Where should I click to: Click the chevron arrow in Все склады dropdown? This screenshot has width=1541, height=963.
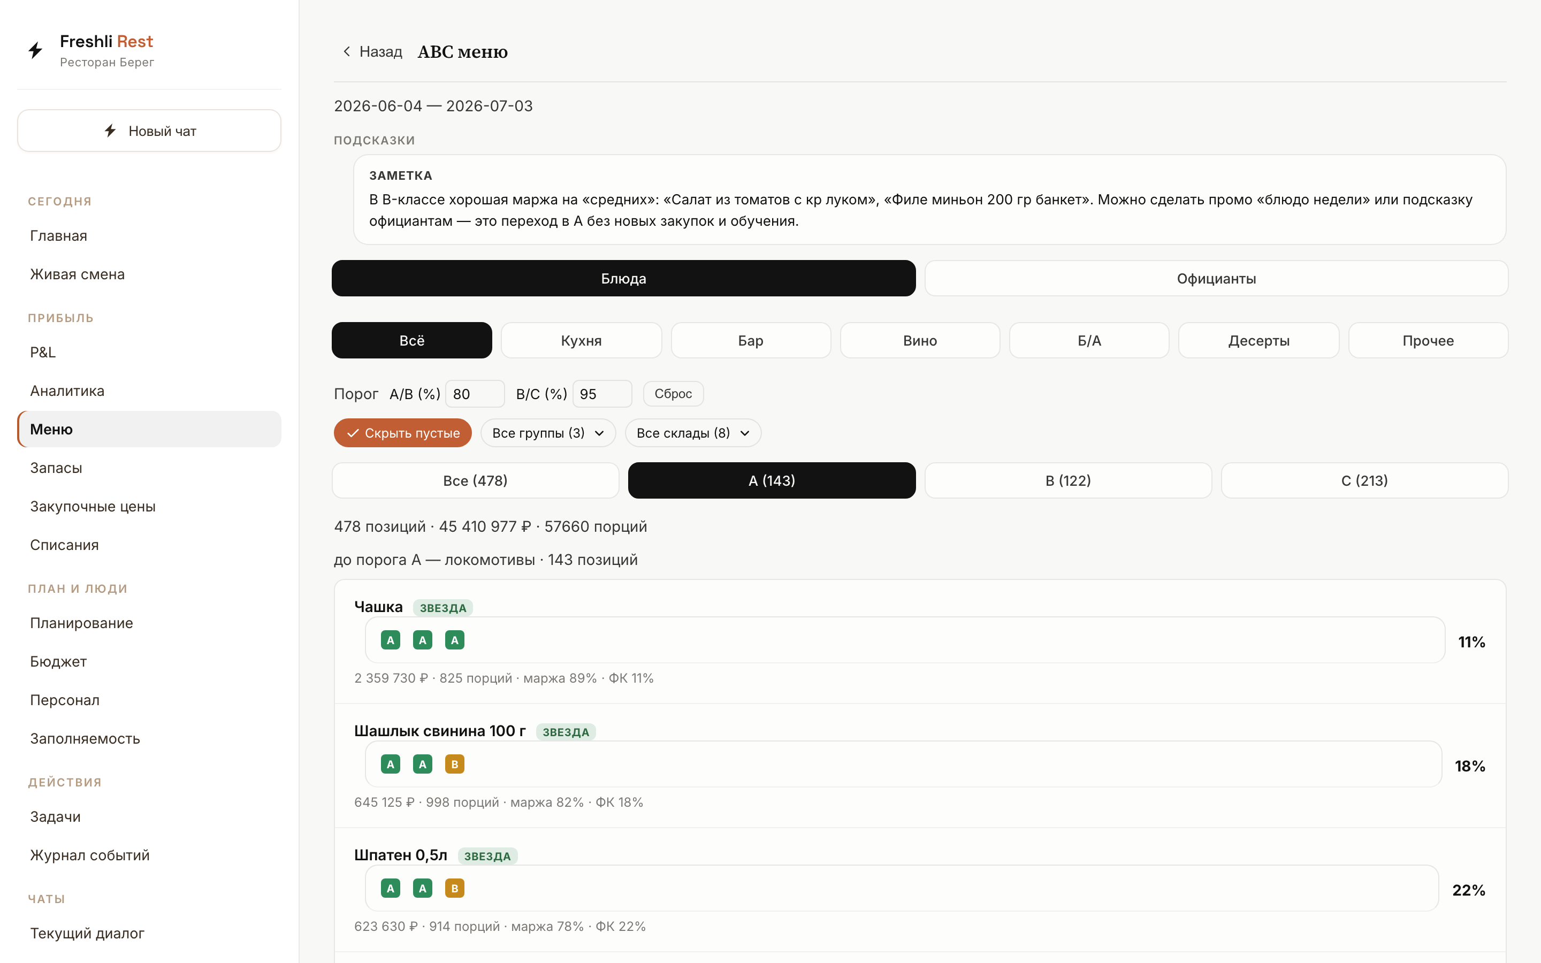(x=744, y=434)
